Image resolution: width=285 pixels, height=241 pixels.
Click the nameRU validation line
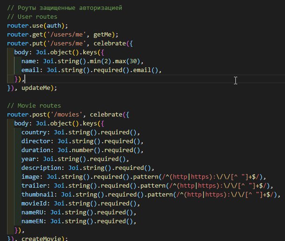(79, 212)
